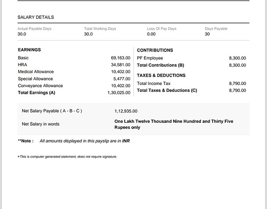Select the PF Employee label
The image size is (267, 209).
point(150,58)
